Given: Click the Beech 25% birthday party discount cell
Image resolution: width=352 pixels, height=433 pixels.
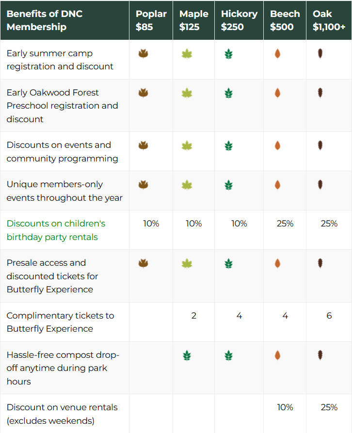Looking at the screenshot, I should point(285,224).
